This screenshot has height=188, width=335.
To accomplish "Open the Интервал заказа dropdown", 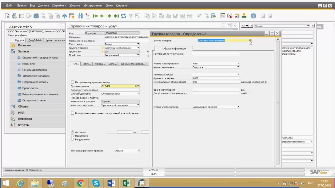I will [238, 74].
